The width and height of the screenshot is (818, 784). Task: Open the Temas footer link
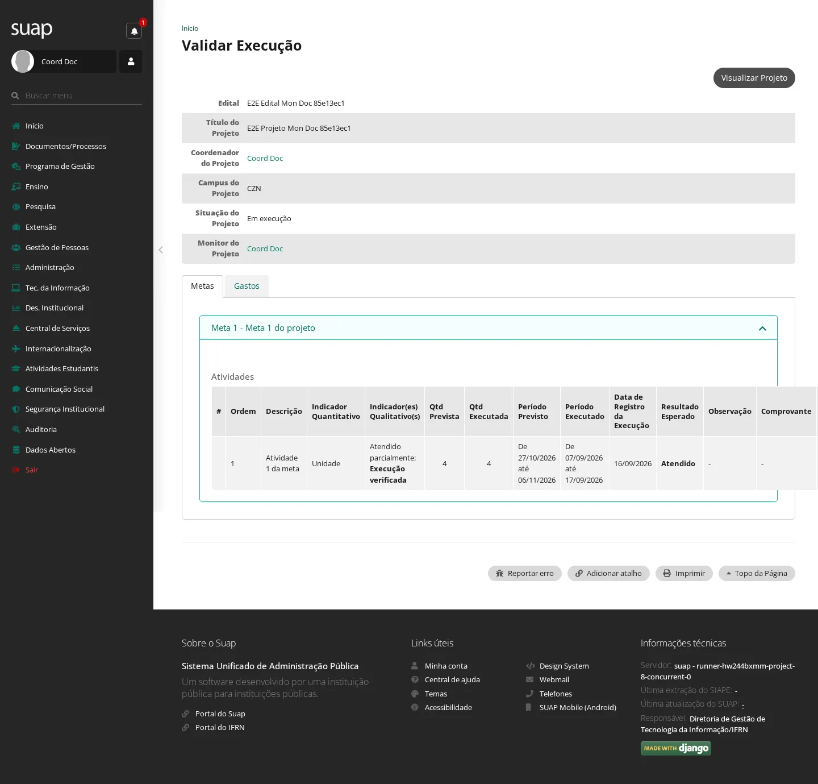pyautogui.click(x=436, y=694)
